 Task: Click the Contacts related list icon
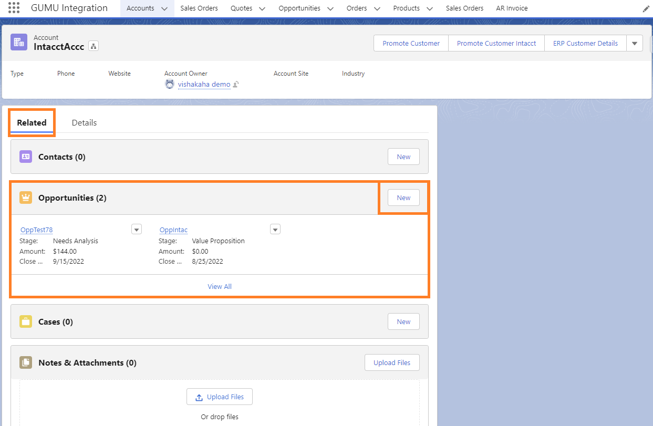[26, 157]
